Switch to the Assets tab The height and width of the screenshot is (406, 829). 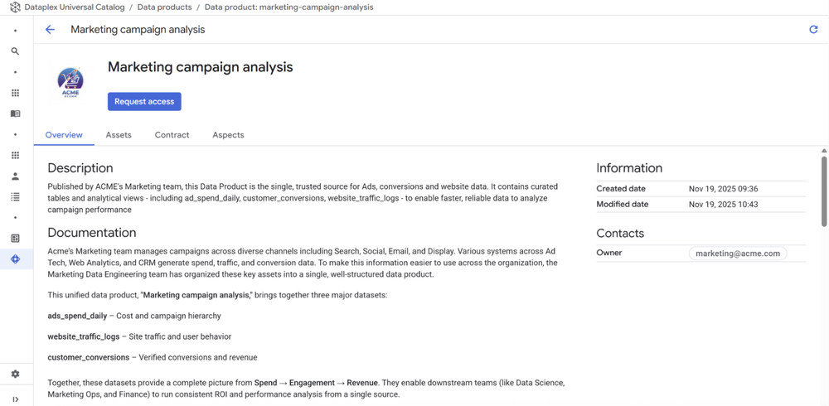click(119, 135)
